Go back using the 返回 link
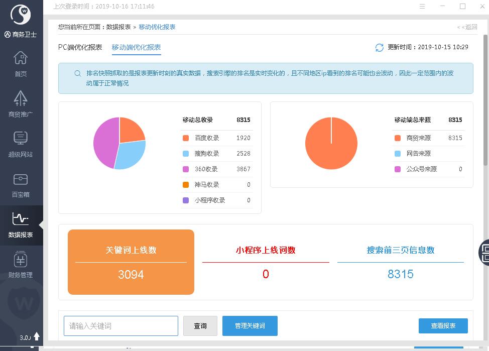The height and width of the screenshot is (351, 489). [x=467, y=27]
